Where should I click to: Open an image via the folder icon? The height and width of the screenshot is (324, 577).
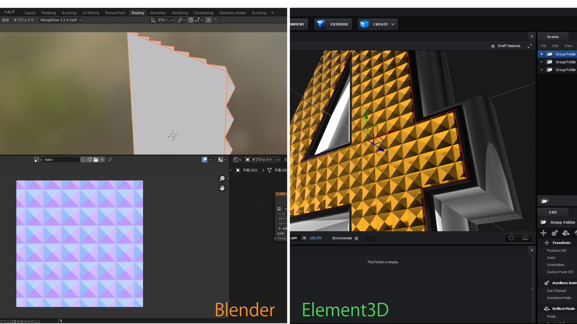pos(96,159)
